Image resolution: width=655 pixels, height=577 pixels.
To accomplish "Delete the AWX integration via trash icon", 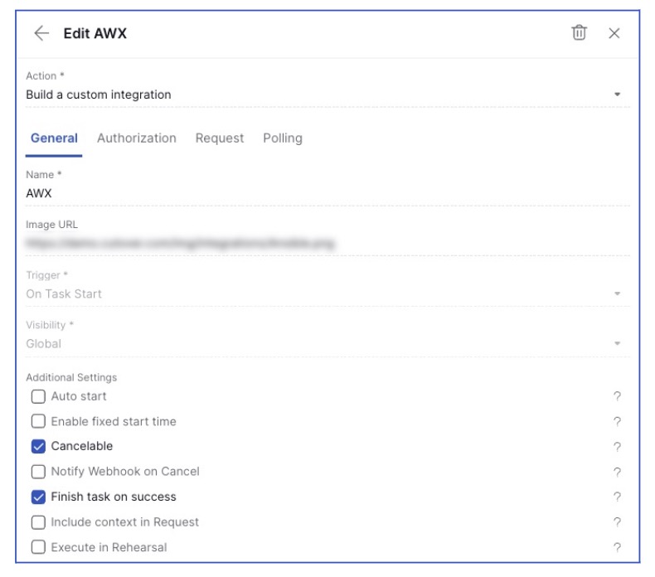I will (579, 33).
